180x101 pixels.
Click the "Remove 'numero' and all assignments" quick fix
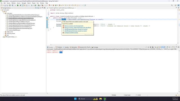point(74,26)
